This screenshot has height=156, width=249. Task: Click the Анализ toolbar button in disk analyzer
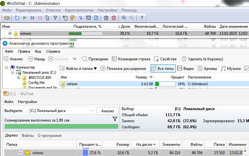coord(13,59)
